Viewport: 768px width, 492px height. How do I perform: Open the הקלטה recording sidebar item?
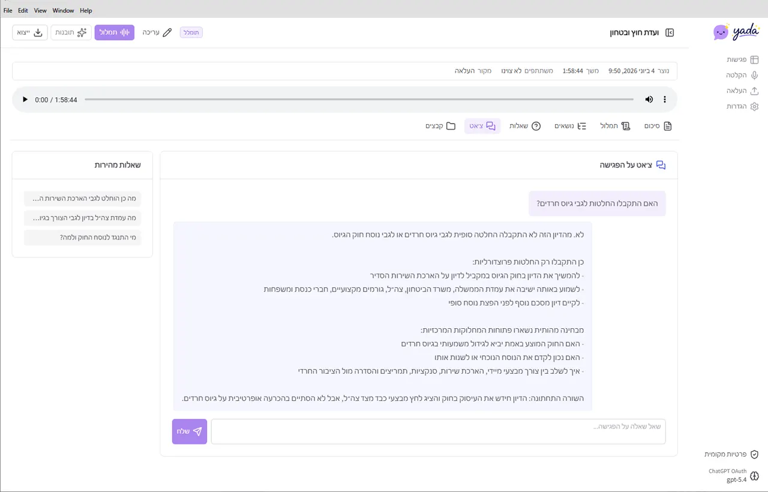tap(743, 75)
